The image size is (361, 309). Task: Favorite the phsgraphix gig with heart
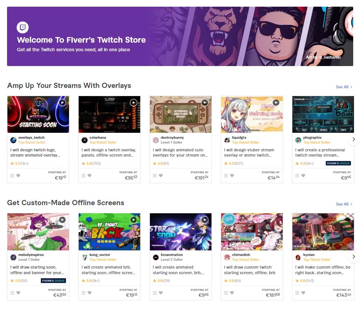[303, 175]
